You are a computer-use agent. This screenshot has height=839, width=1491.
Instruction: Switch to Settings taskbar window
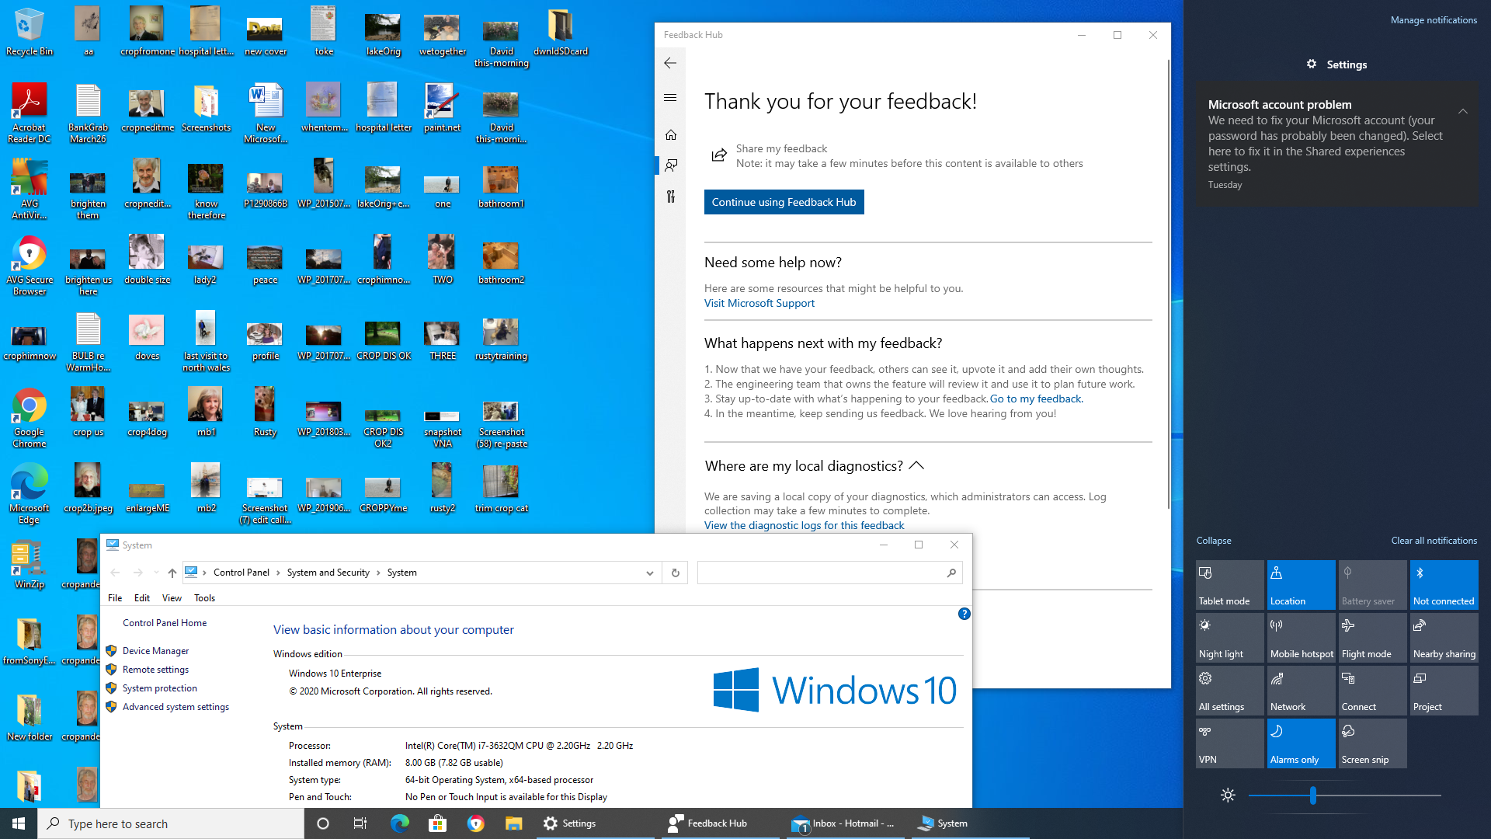pos(595,823)
